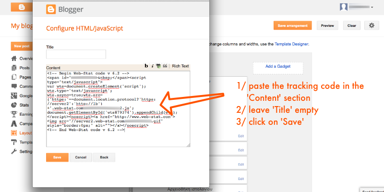Click the orange Blogger logo in the top bar
This screenshot has height=192, width=384.
coord(22,7)
